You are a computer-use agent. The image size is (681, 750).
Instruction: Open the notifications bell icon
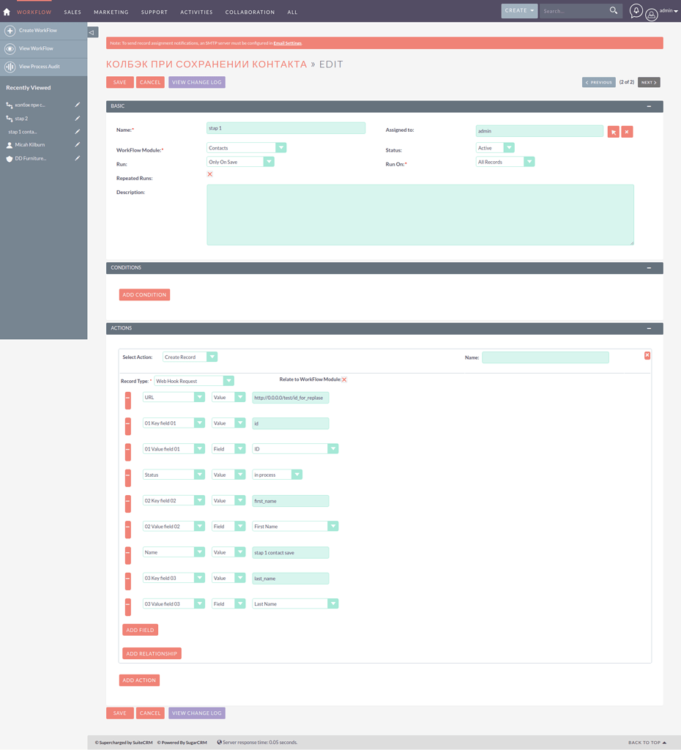(636, 11)
